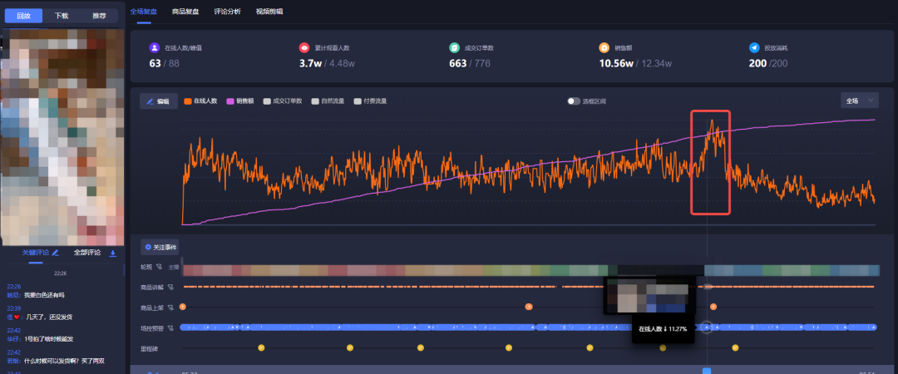Click the comment 什么时候可以发货啊？买了两双
Viewport: 898px width, 374px height.
coord(64,362)
